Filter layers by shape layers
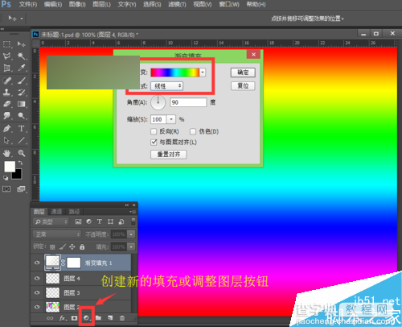The image size is (402, 327). (x=110, y=221)
